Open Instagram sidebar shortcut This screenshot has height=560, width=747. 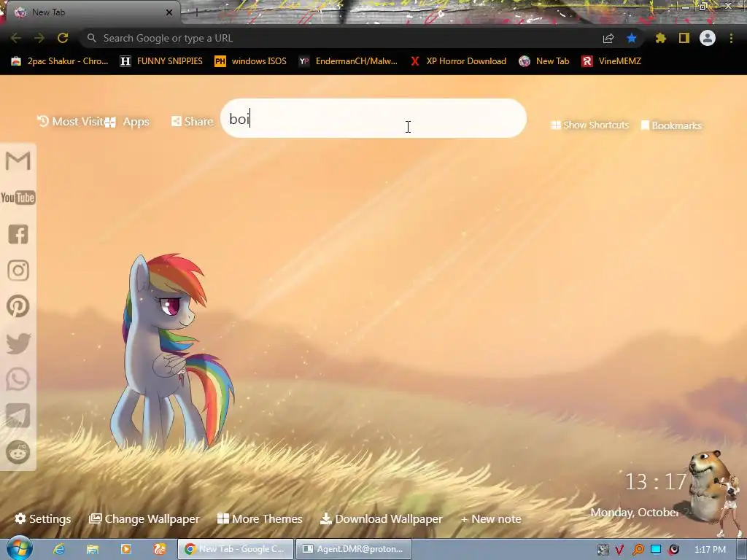point(18,271)
